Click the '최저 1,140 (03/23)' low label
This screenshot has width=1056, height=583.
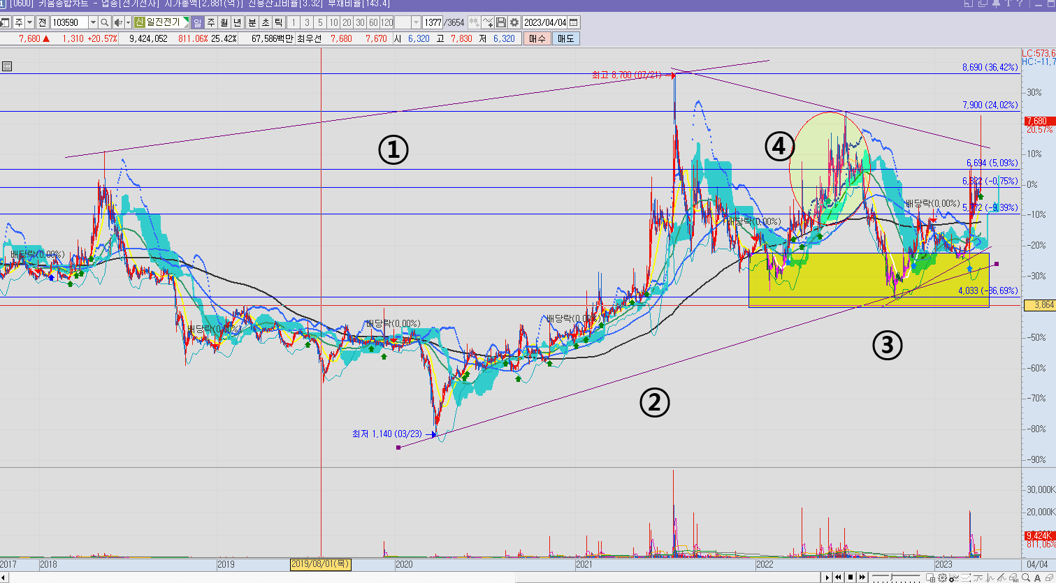[388, 434]
